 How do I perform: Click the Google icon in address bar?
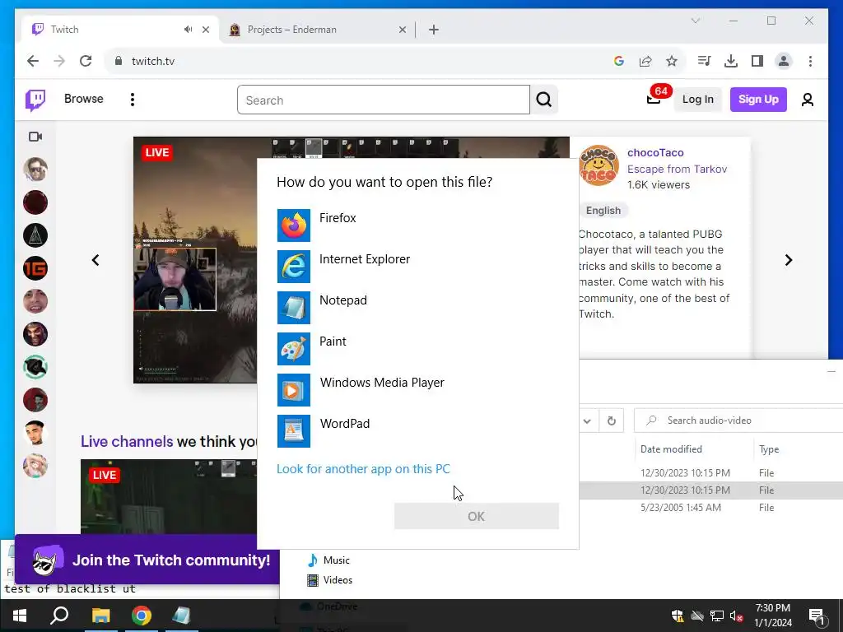point(619,61)
